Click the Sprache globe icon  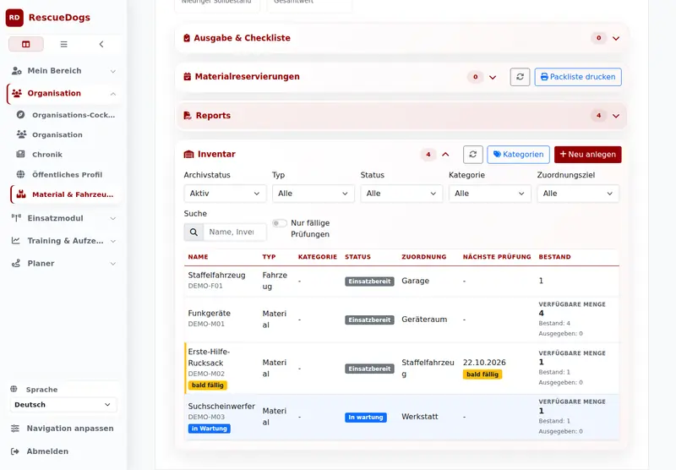pyautogui.click(x=14, y=389)
